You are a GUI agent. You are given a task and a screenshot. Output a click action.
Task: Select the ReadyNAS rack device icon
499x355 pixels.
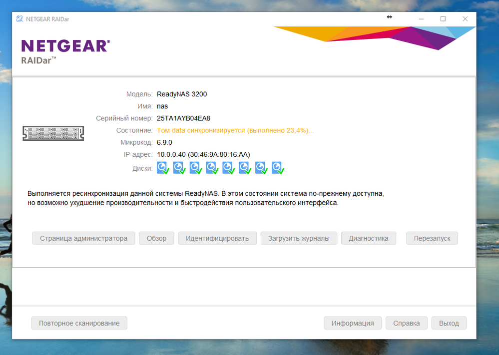53,133
